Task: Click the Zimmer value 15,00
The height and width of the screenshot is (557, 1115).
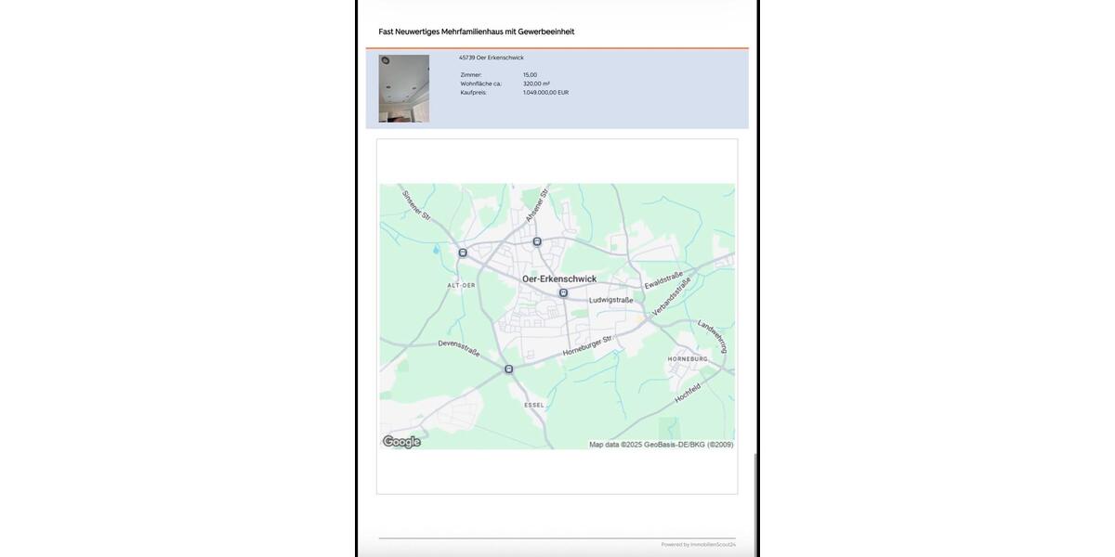Action: (530, 75)
